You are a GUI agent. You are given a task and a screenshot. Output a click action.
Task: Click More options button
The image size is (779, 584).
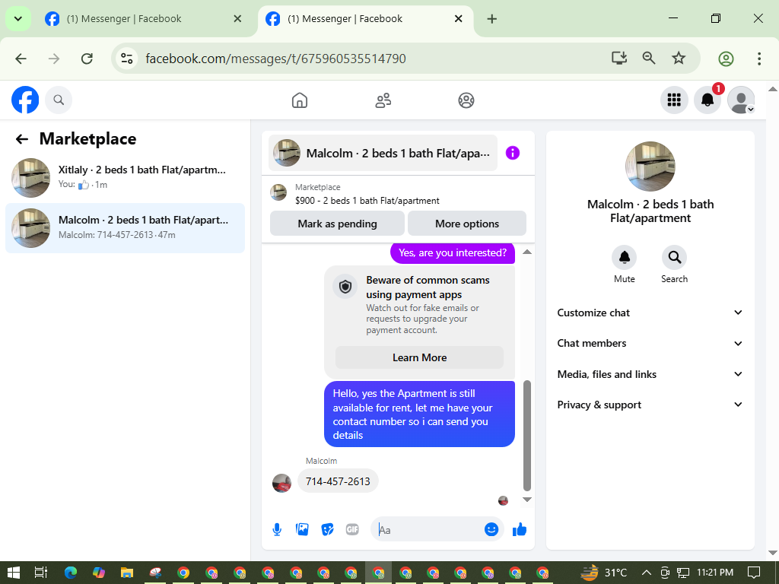467,224
